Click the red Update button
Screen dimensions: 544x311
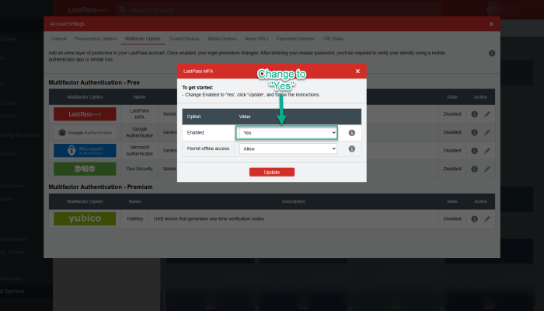click(272, 172)
